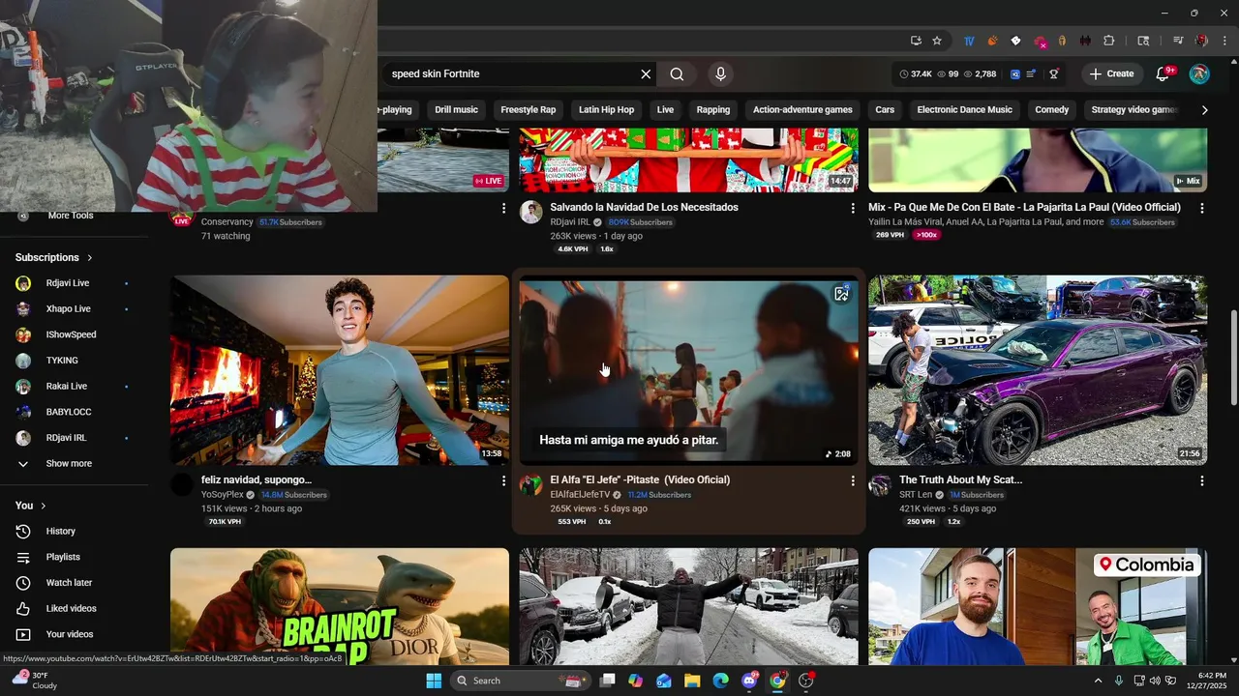Open Chrome three-dot menu
1239x696 pixels.
pos(1224,41)
